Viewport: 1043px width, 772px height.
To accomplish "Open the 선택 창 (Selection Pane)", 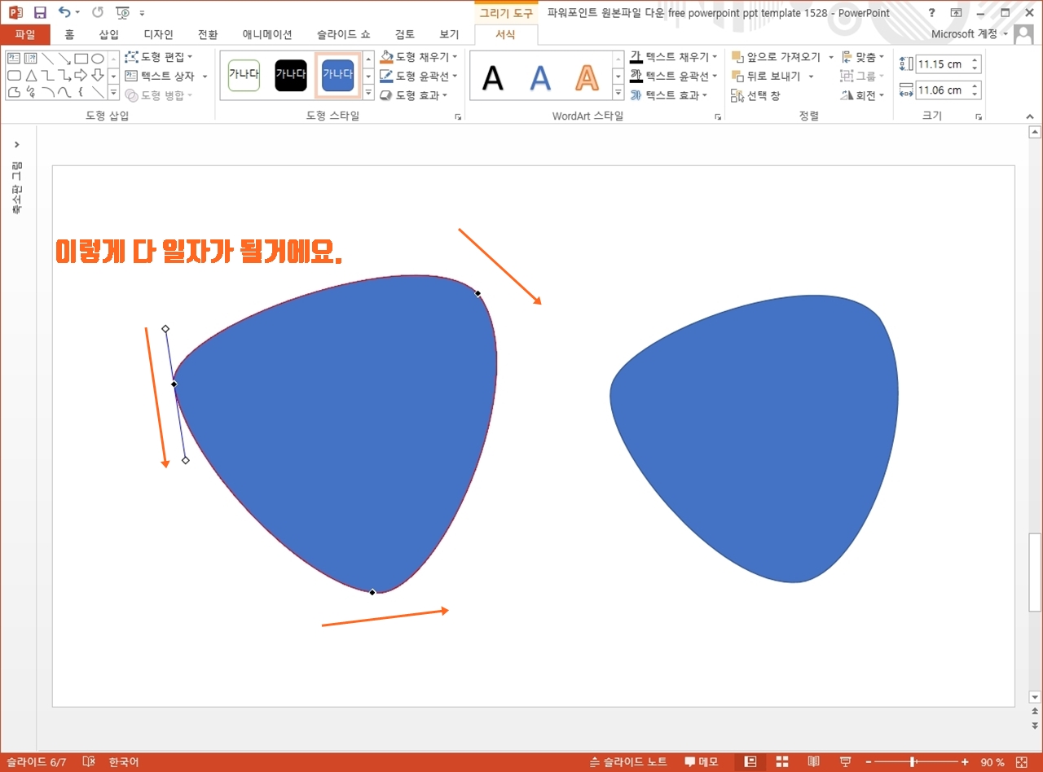I will point(755,95).
